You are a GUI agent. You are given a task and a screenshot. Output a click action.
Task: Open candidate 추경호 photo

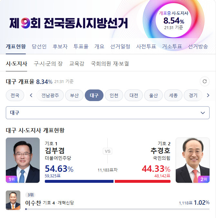pos(192,160)
